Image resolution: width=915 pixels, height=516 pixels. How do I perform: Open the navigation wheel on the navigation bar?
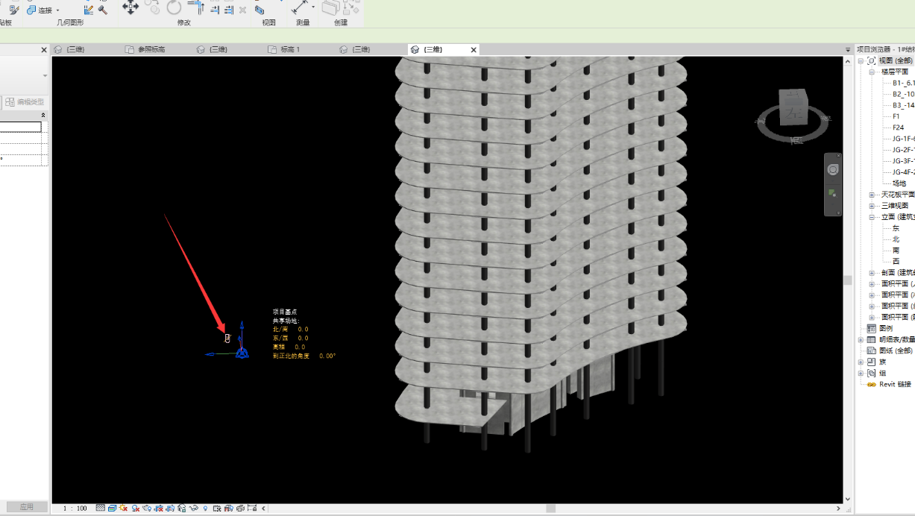(x=833, y=169)
